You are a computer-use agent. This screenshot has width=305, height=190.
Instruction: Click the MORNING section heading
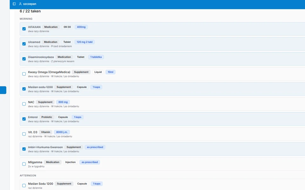click(x=26, y=19)
